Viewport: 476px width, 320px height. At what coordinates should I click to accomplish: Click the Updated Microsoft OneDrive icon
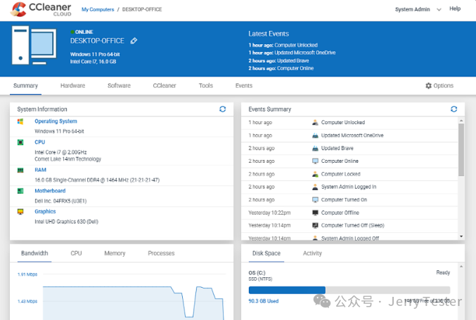pos(315,135)
